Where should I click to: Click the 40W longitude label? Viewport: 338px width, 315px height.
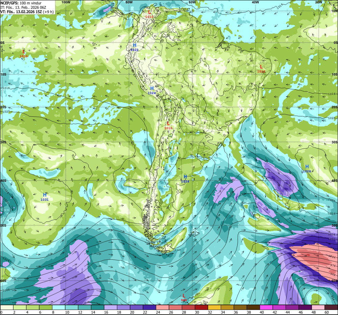point(256,2)
